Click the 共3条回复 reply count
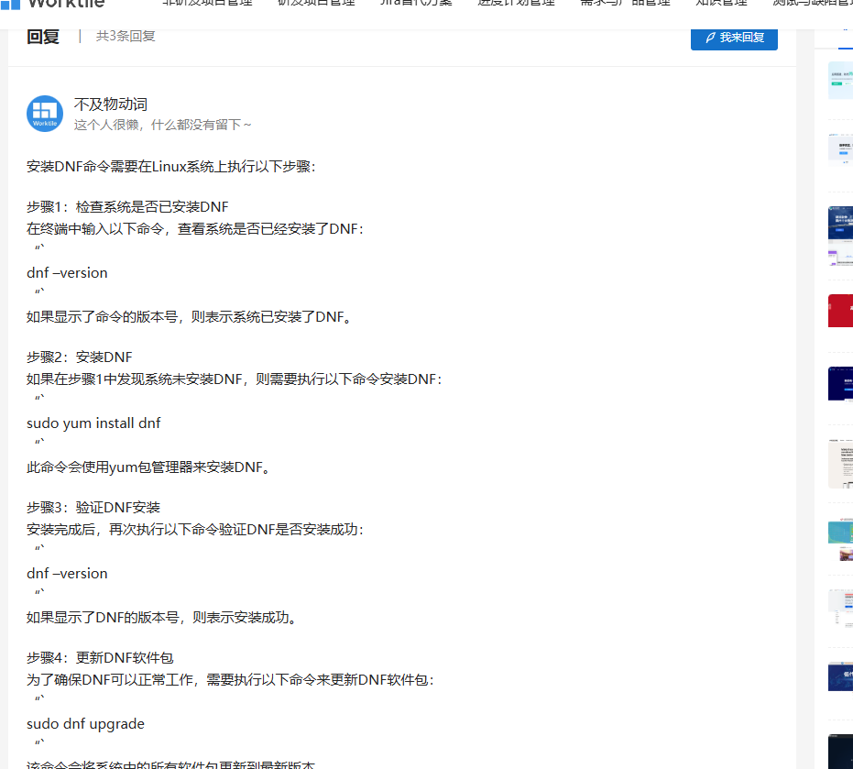Image resolution: width=853 pixels, height=769 pixels. pos(126,37)
